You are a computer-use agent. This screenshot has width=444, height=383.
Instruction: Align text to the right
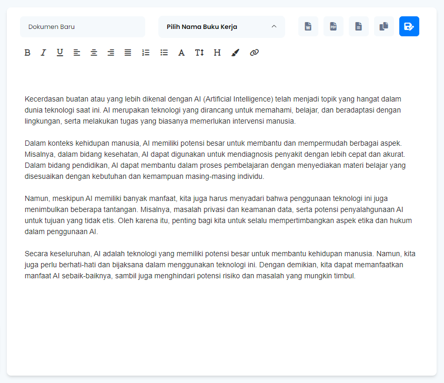(110, 53)
